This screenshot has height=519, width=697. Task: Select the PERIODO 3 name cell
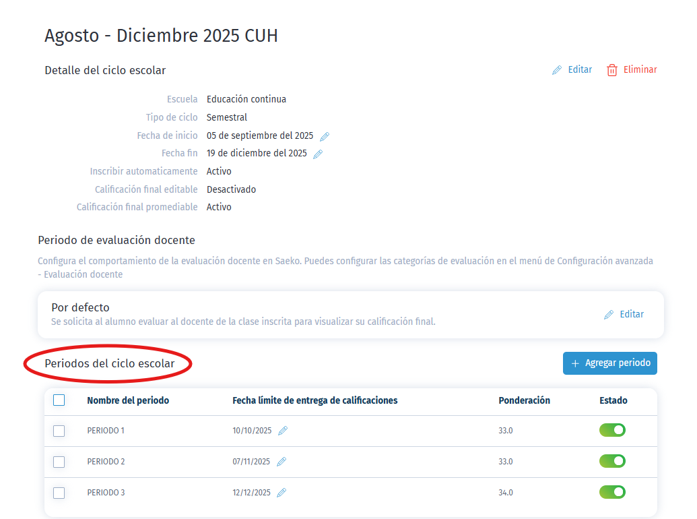(x=106, y=493)
